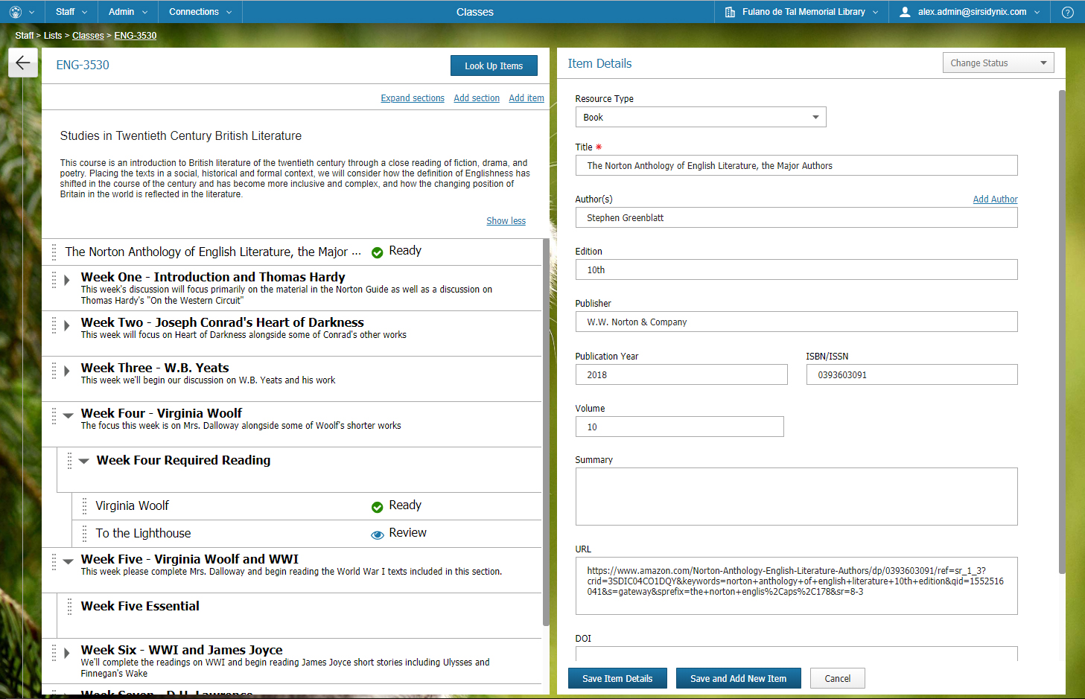Click the drag handle beside Week One section

(x=54, y=280)
